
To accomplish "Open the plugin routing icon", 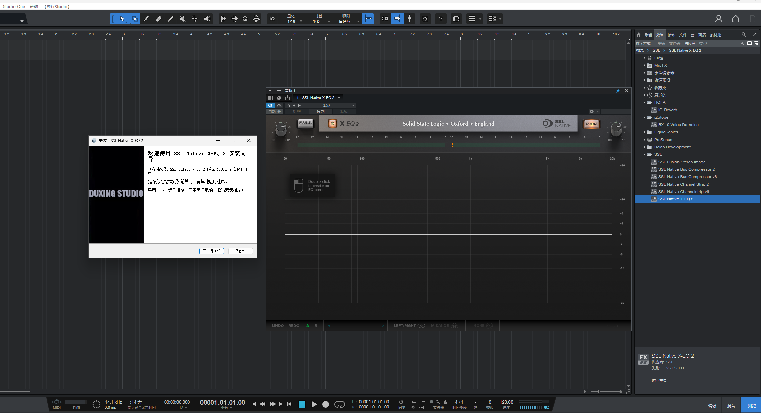I will tap(287, 98).
